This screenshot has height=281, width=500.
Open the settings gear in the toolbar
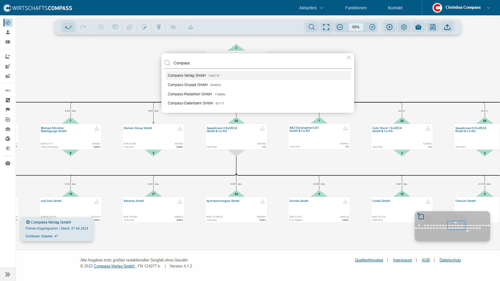[404, 27]
